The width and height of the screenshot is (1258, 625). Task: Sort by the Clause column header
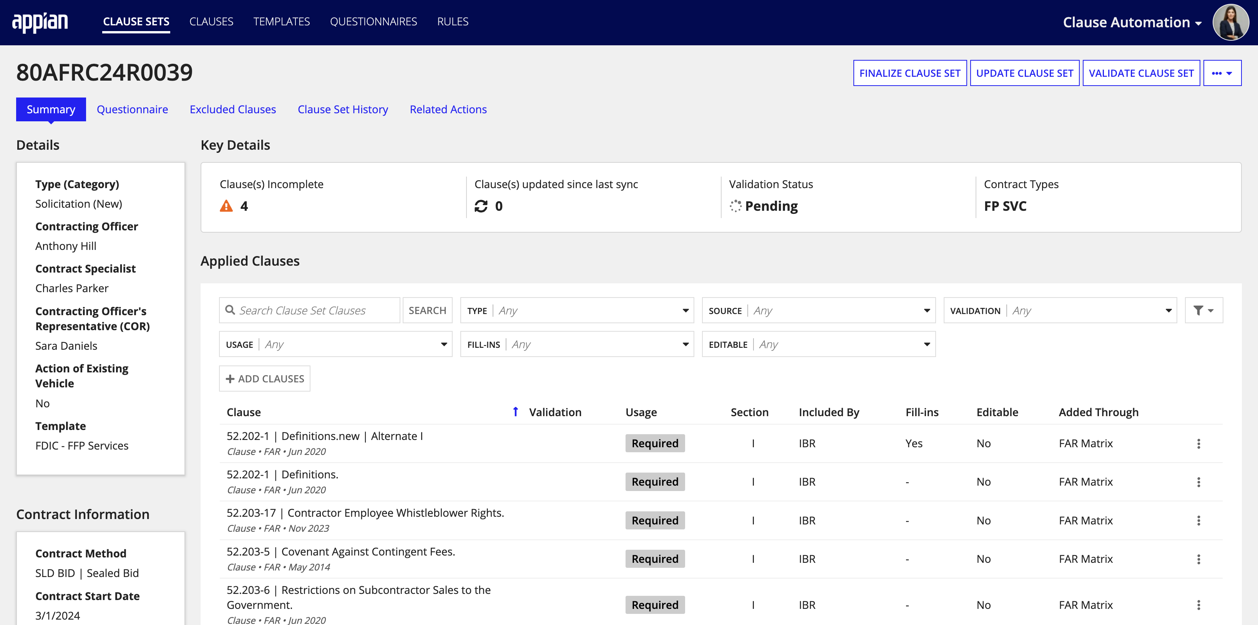(x=244, y=412)
